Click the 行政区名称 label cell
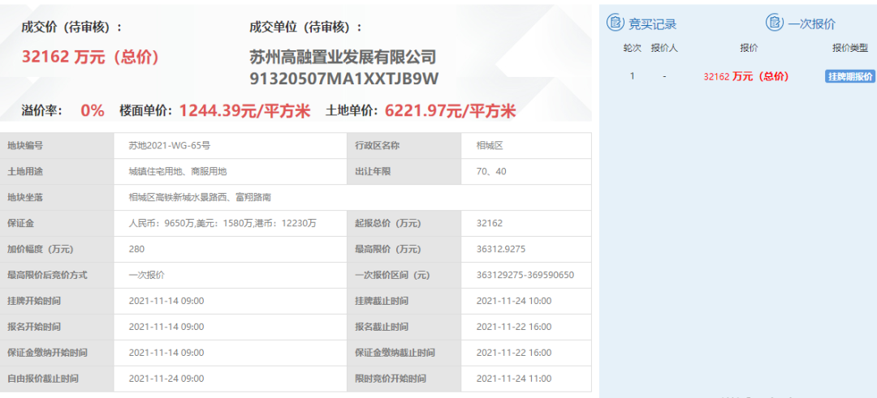 coord(404,146)
